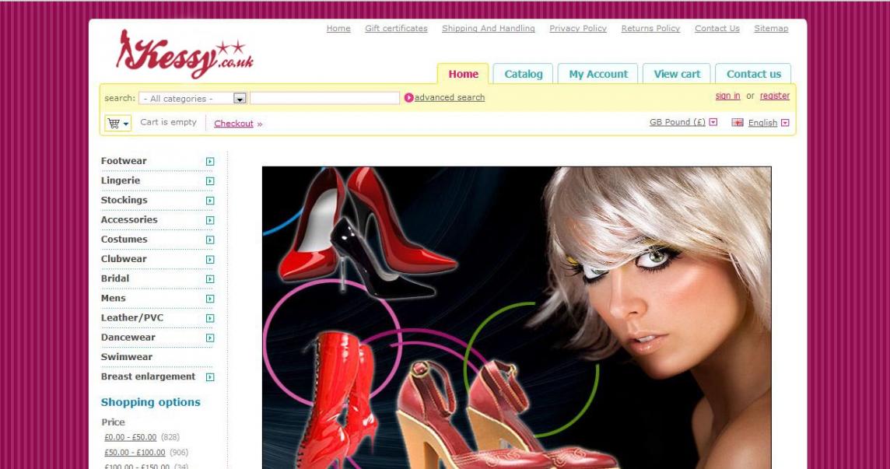Open the Breast enlargement category
This screenshot has width=890, height=469.
(x=148, y=376)
